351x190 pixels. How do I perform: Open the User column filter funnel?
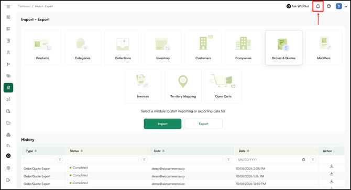click(x=228, y=160)
